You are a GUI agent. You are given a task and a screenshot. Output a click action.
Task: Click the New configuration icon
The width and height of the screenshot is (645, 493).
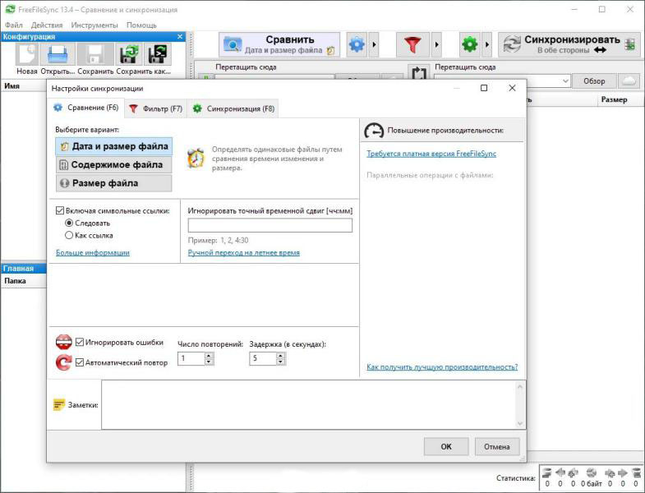click(27, 54)
